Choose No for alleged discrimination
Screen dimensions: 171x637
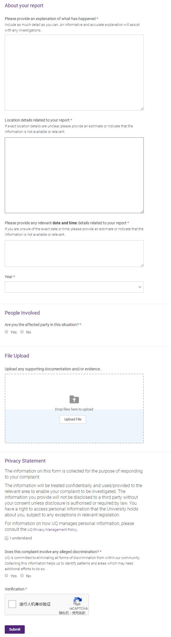point(22,575)
